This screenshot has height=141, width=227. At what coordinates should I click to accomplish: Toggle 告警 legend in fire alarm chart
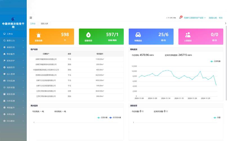click(217, 118)
